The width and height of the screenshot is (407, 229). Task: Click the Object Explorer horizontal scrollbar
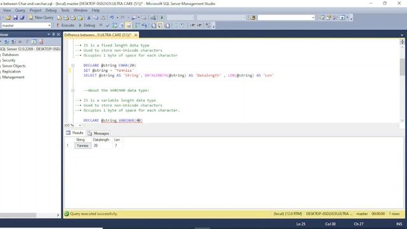[x=18, y=215]
